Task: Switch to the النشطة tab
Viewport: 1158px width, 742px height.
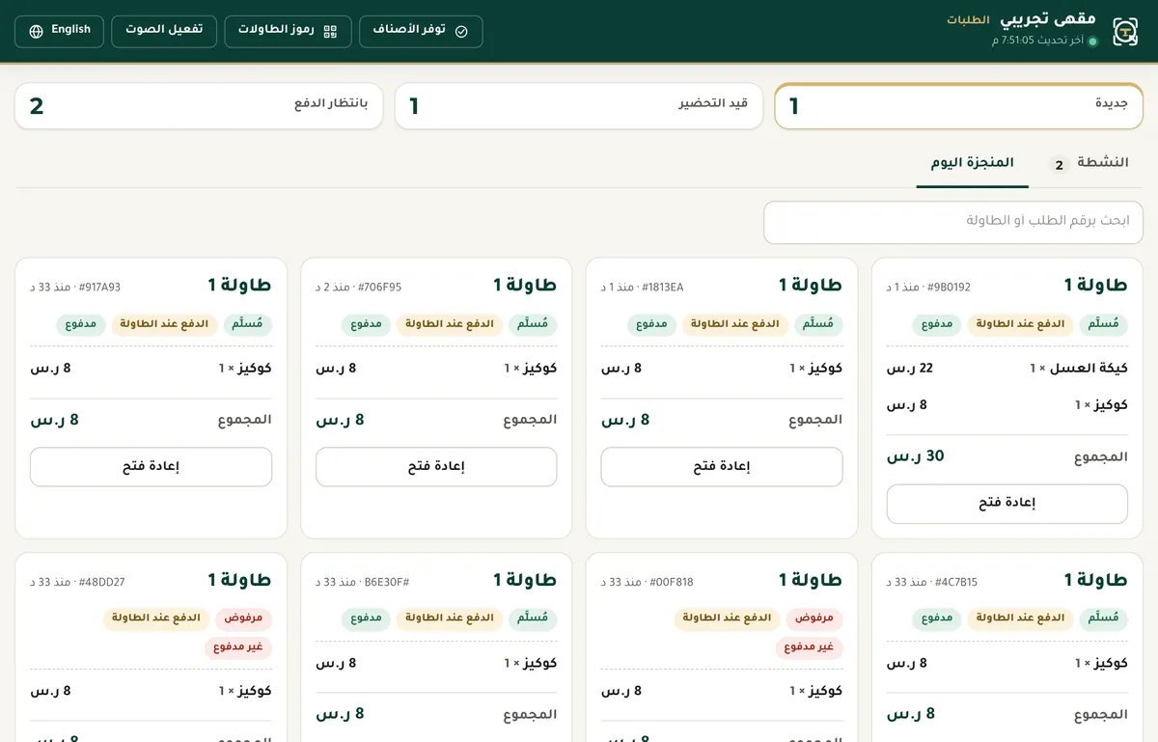Action: 1089,164
